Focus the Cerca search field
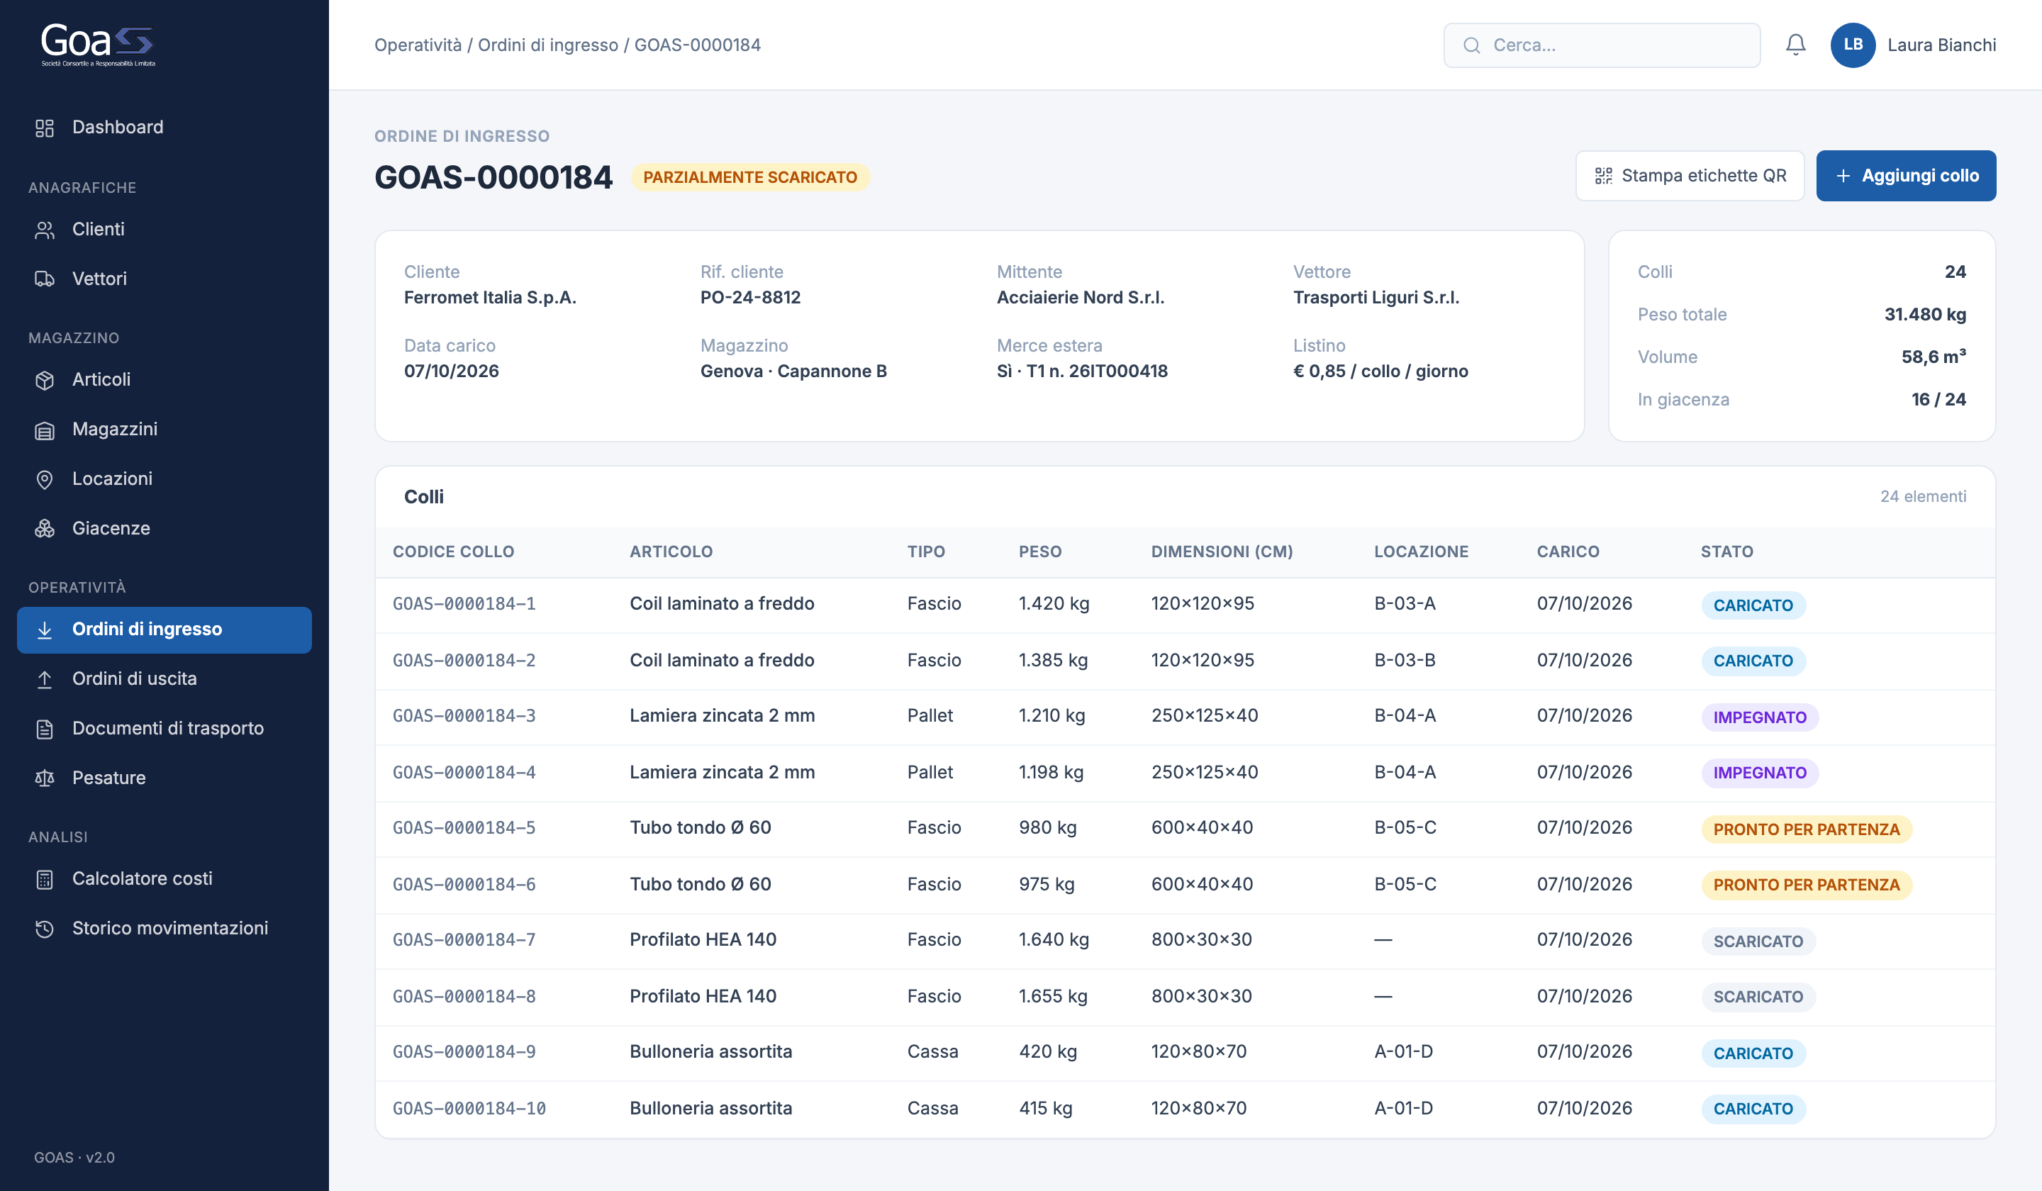2042x1191 pixels. pyautogui.click(x=1601, y=45)
